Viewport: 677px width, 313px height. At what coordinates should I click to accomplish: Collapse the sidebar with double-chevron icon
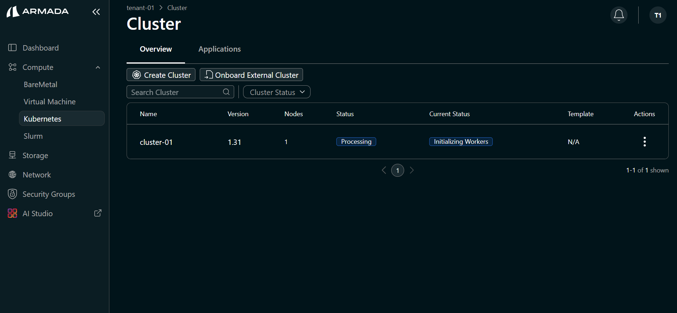[x=96, y=12]
